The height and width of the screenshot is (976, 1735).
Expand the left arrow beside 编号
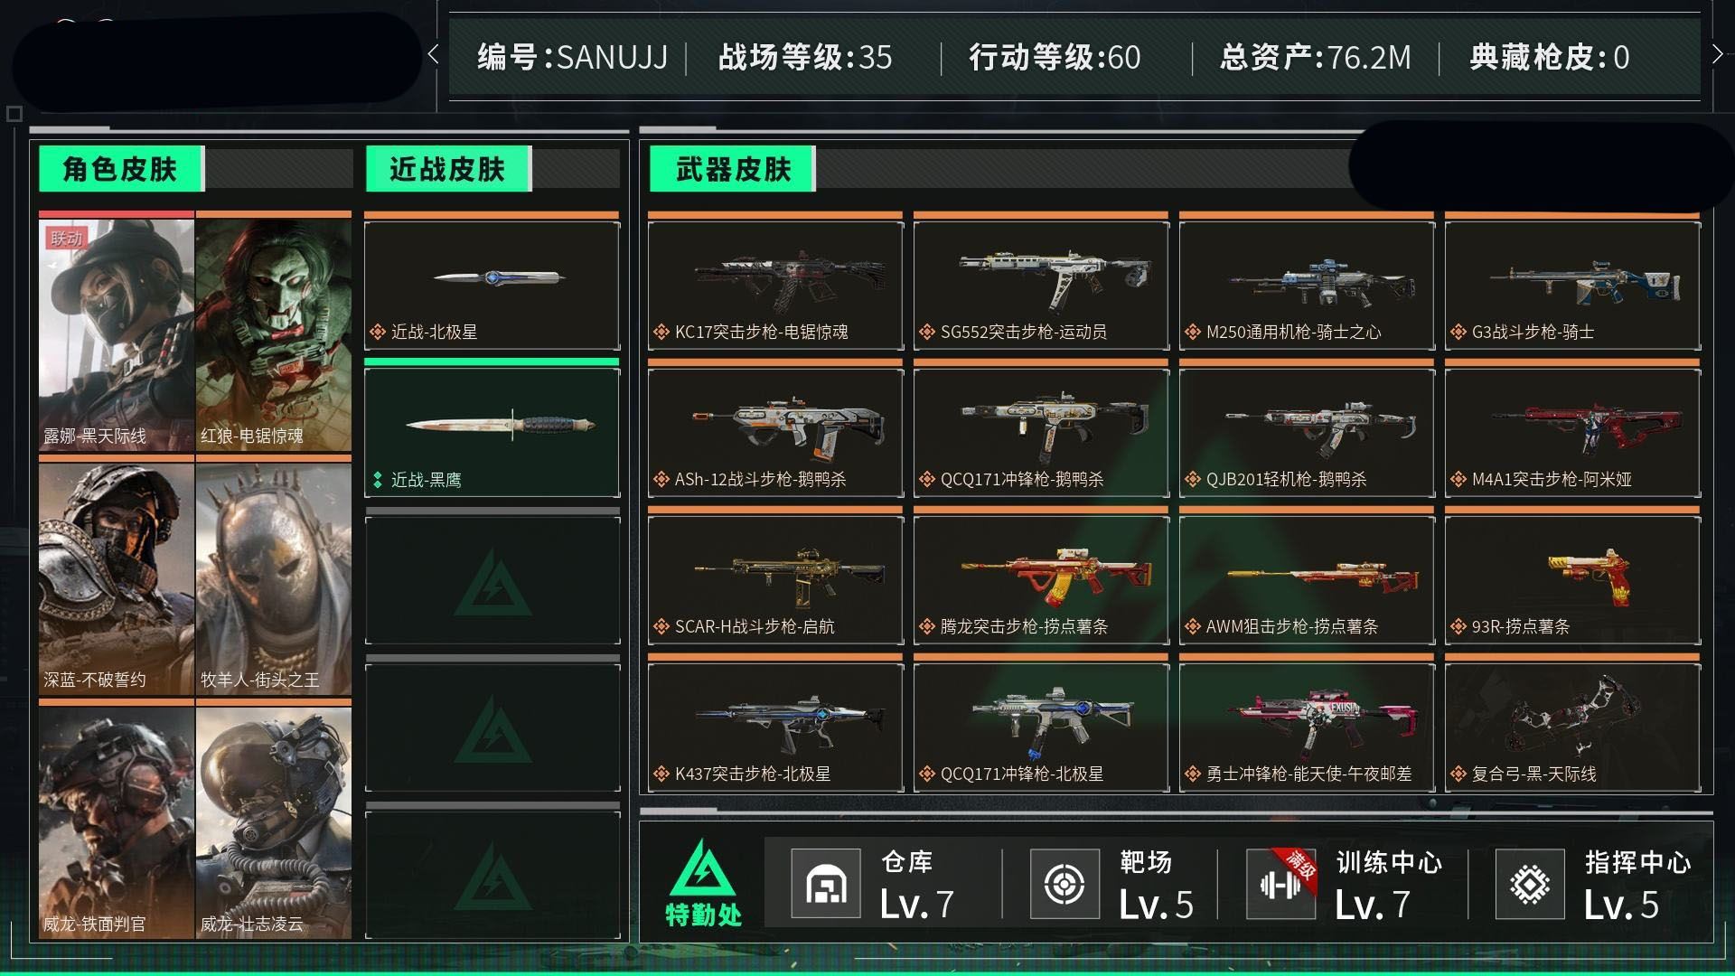click(434, 55)
